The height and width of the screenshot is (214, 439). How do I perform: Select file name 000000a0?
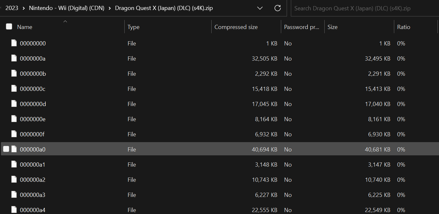click(33, 150)
